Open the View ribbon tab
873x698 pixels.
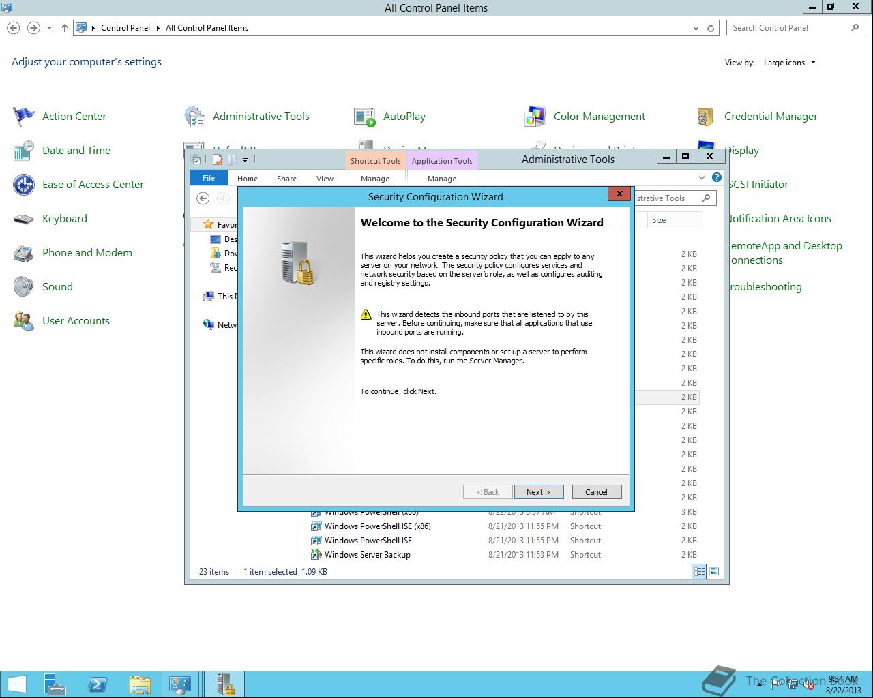(x=325, y=179)
